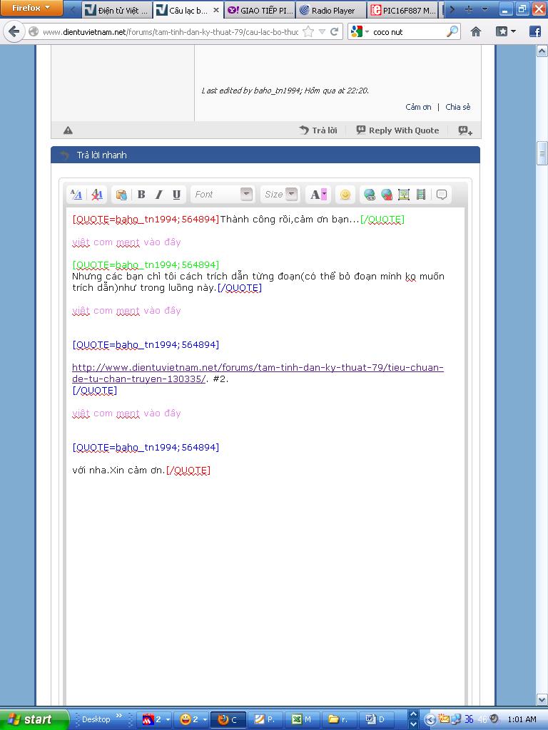548x730 pixels.
Task: Toggle underline formatting in quick reply
Action: [x=176, y=195]
